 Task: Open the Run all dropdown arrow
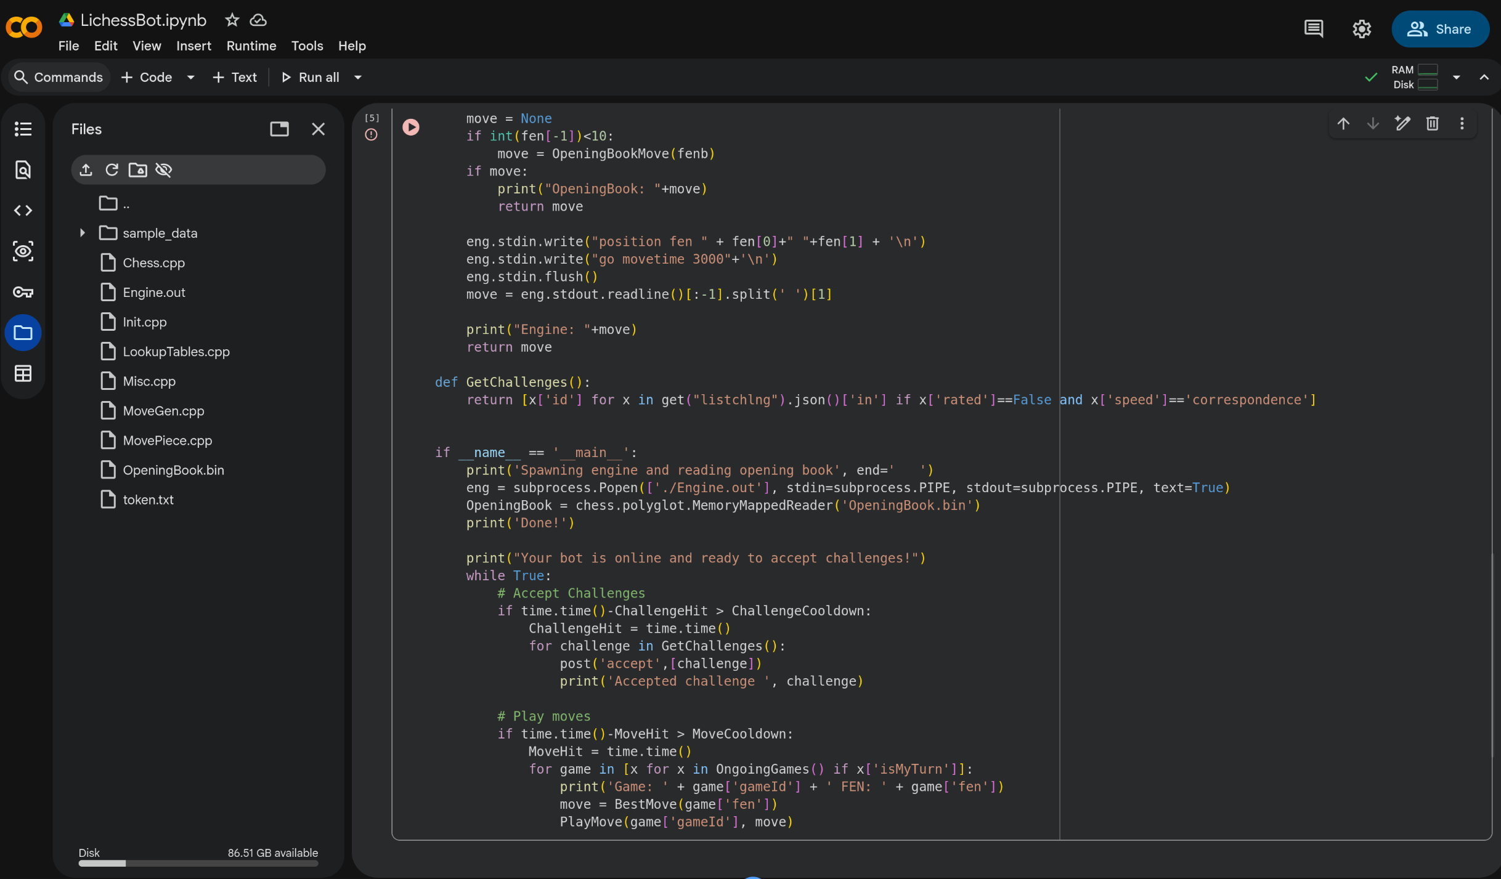tap(358, 78)
